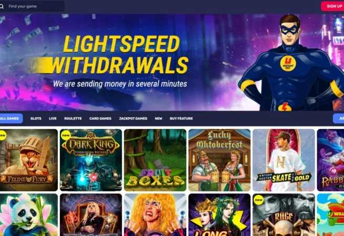The image size is (344, 236).
Task: Focus the Find your game search field
Action: [32, 6]
